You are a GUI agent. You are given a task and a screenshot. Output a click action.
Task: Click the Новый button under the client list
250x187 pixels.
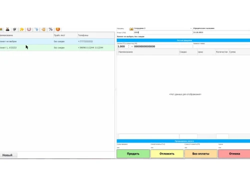pyautogui.click(x=8, y=155)
